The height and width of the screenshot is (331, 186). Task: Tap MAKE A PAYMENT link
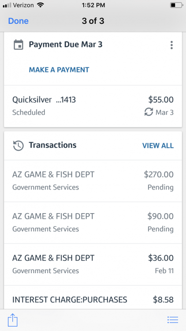pos(59,70)
